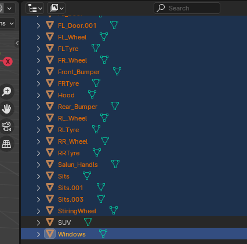Select the Rear_Bumper object name
Image resolution: width=247 pixels, height=244 pixels.
coord(78,107)
